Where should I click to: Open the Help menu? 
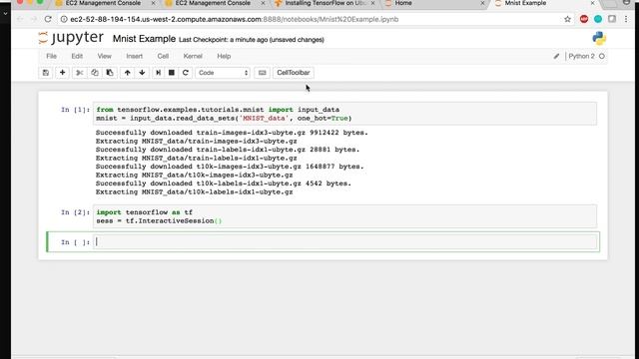tap(224, 56)
